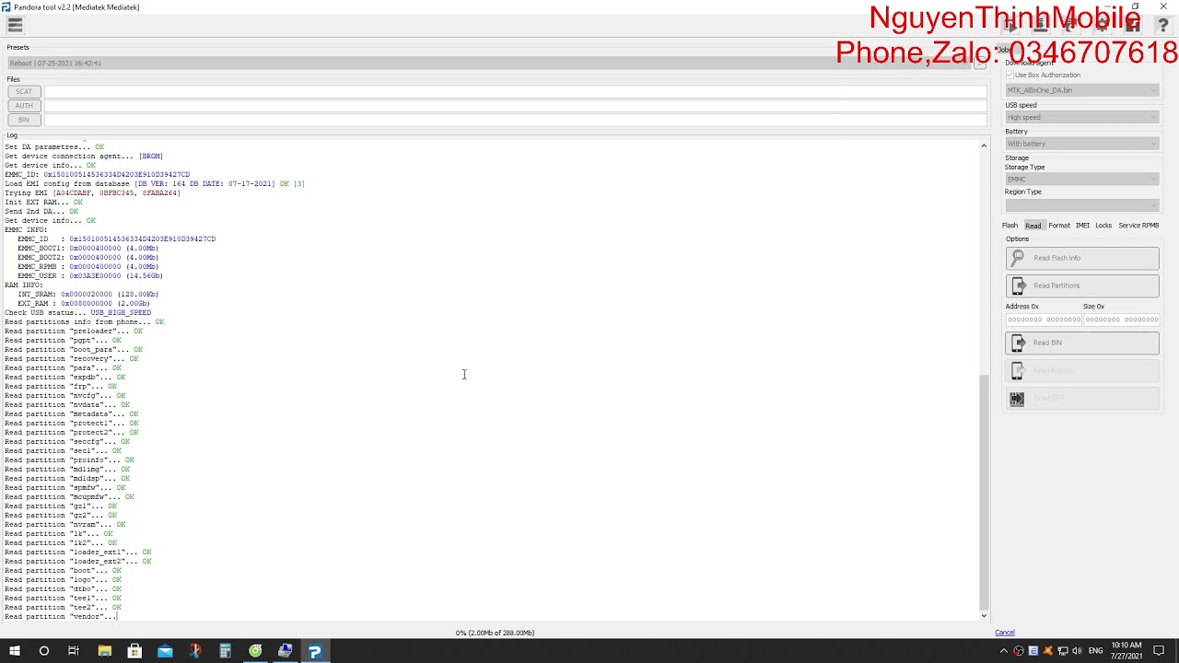Image resolution: width=1179 pixels, height=663 pixels.
Task: Open the Help question mark icon
Action: (1162, 27)
